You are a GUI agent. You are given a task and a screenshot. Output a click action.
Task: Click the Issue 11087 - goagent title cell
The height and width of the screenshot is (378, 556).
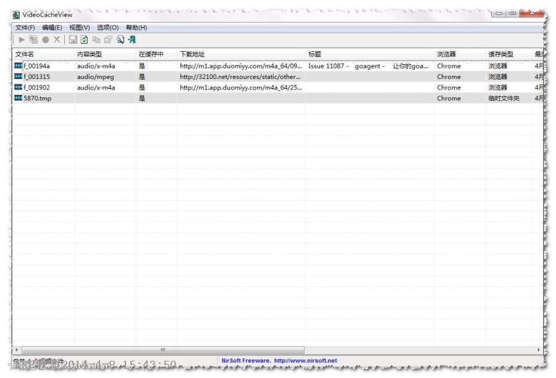tap(368, 66)
